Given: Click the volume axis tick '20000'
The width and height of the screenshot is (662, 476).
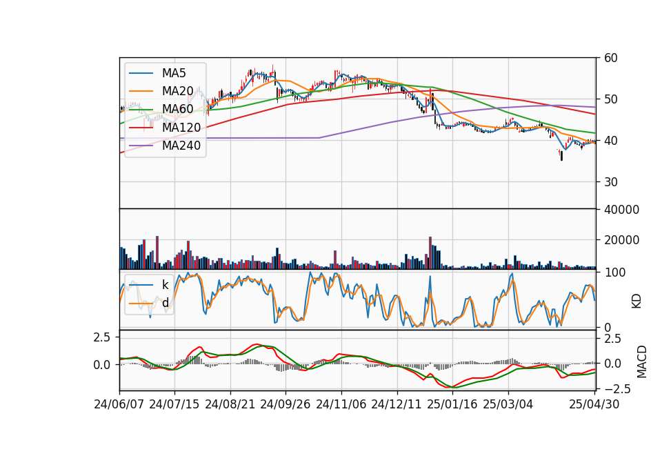Looking at the screenshot, I should 621,240.
